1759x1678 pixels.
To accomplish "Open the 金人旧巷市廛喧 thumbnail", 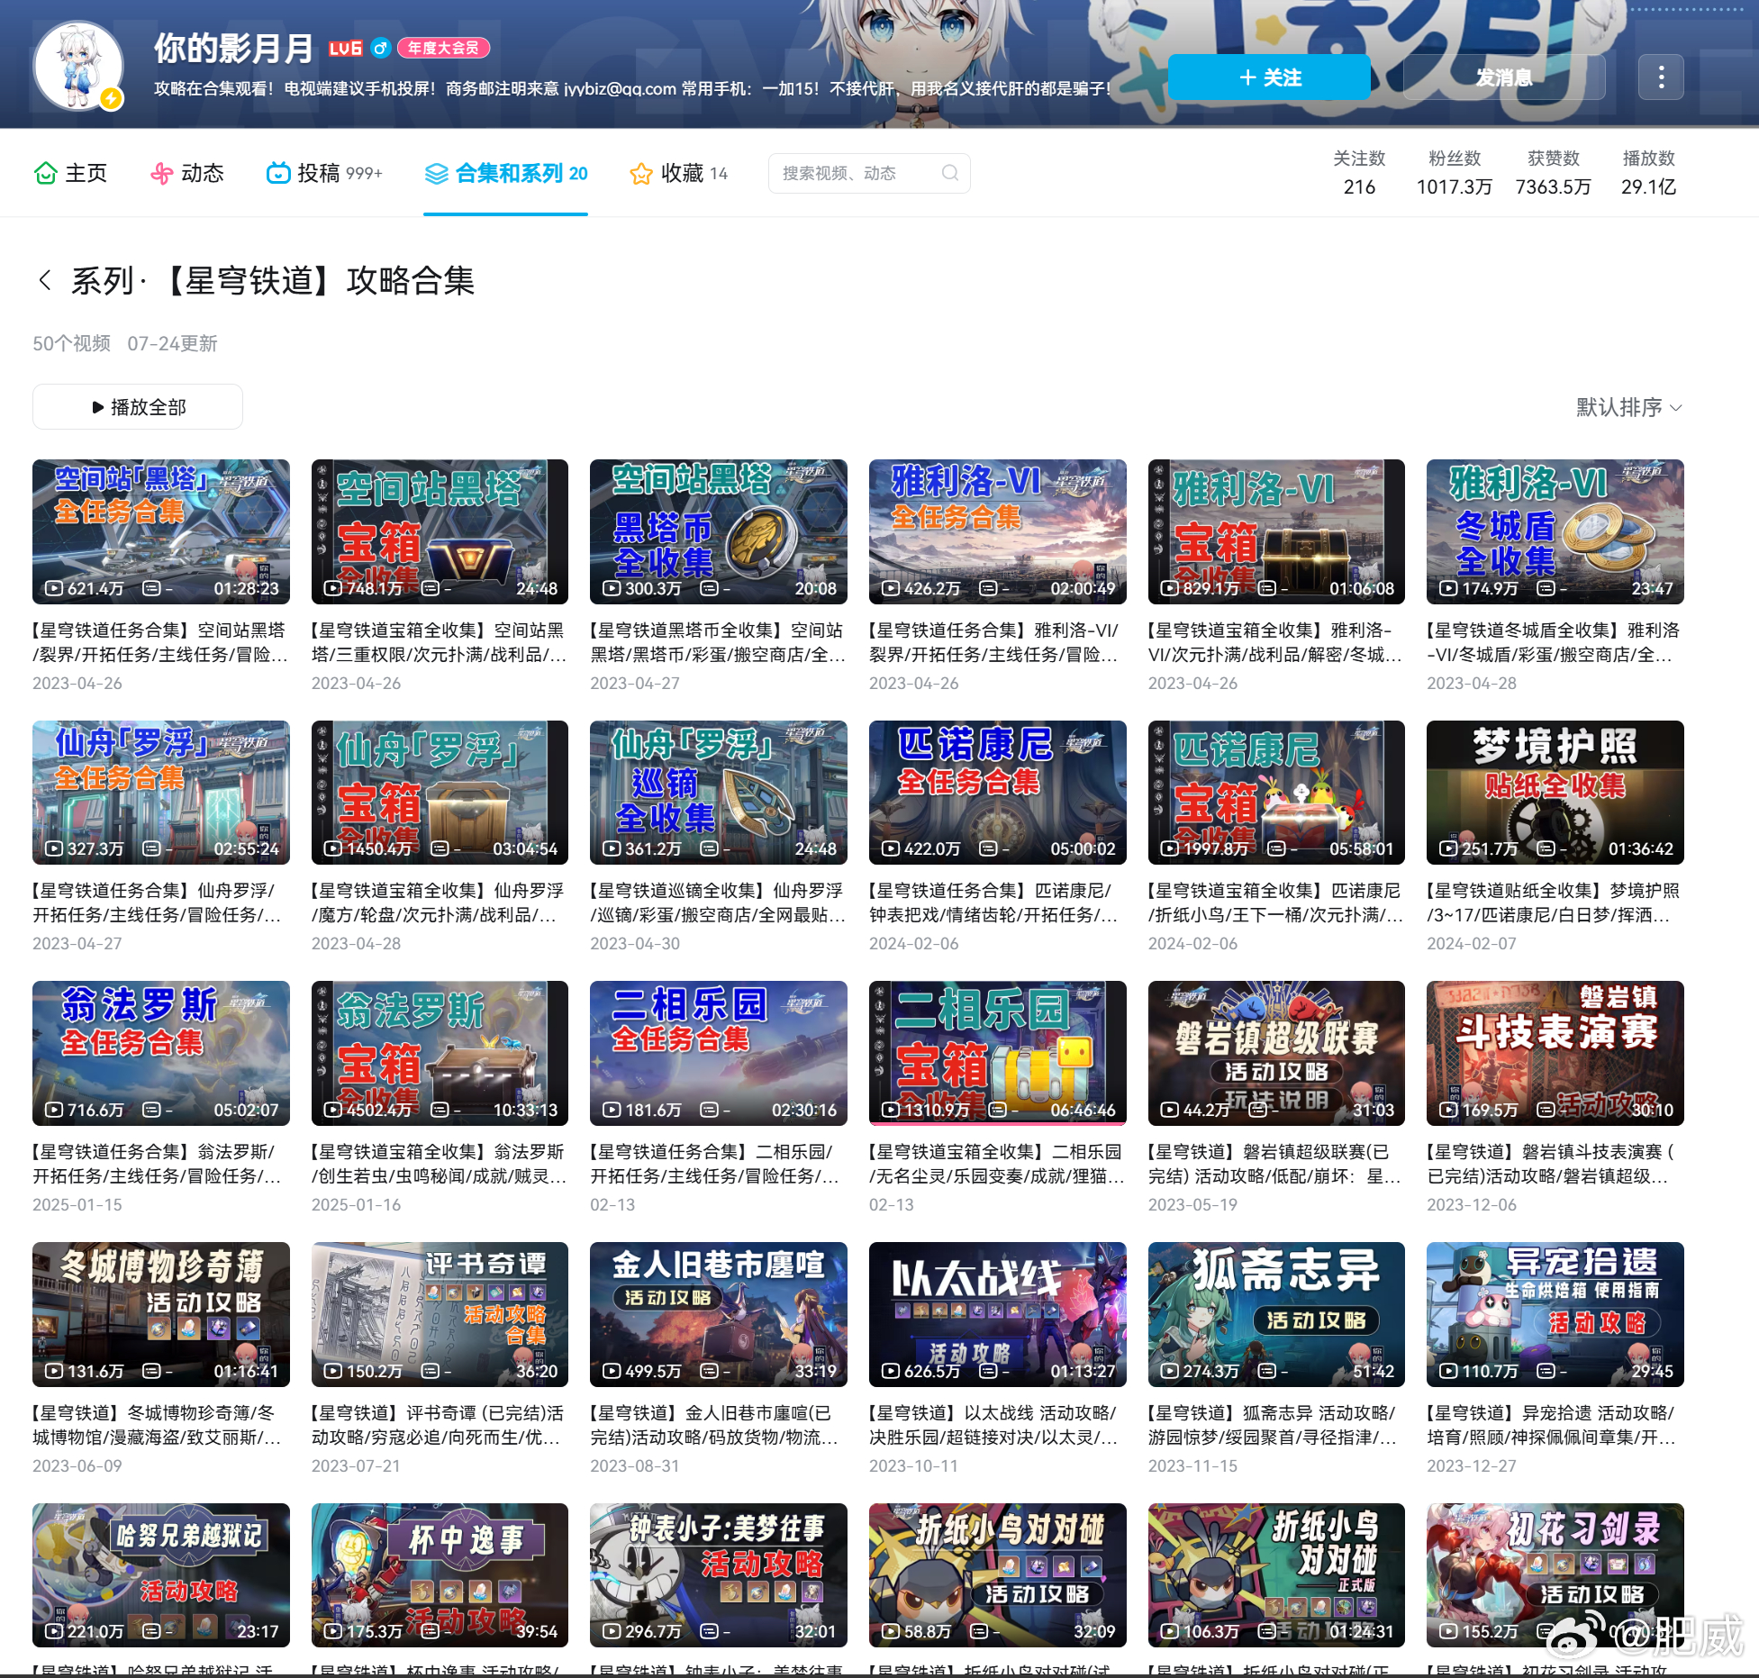I will click(719, 1314).
